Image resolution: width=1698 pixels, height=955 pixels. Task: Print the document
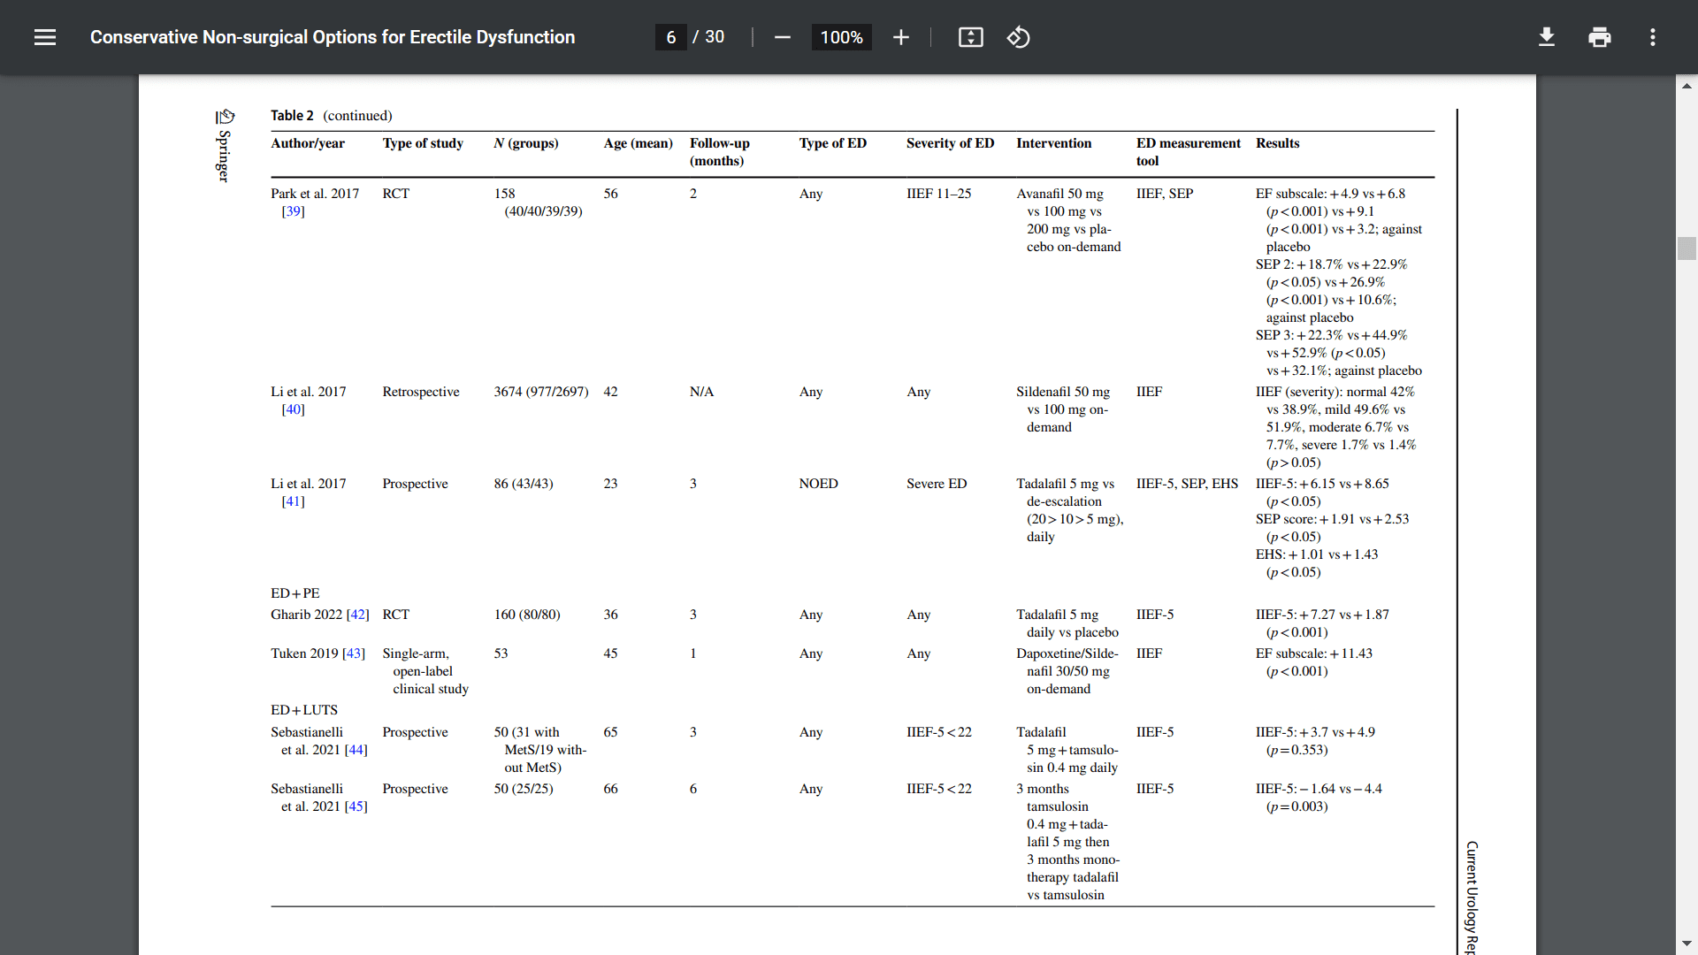point(1599,37)
